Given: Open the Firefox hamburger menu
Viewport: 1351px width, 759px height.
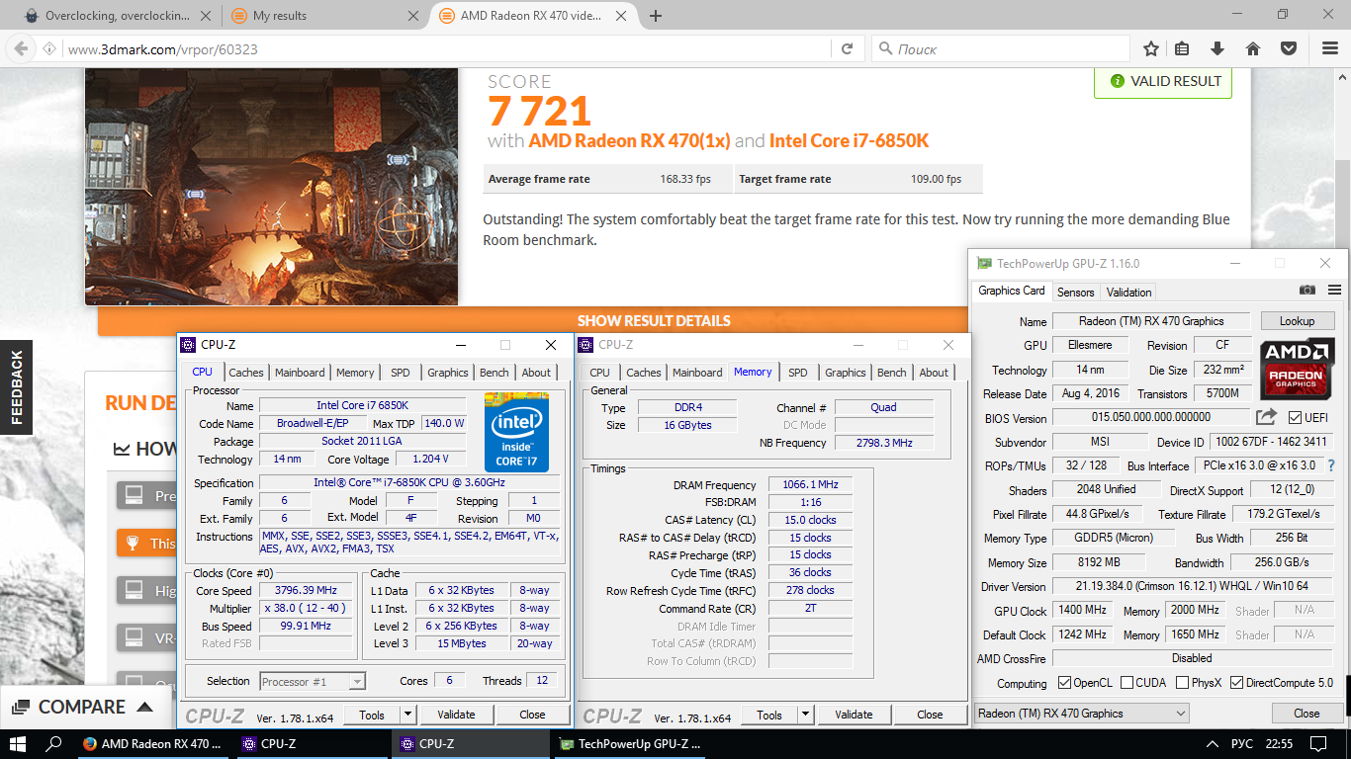Looking at the screenshot, I should click(1329, 48).
